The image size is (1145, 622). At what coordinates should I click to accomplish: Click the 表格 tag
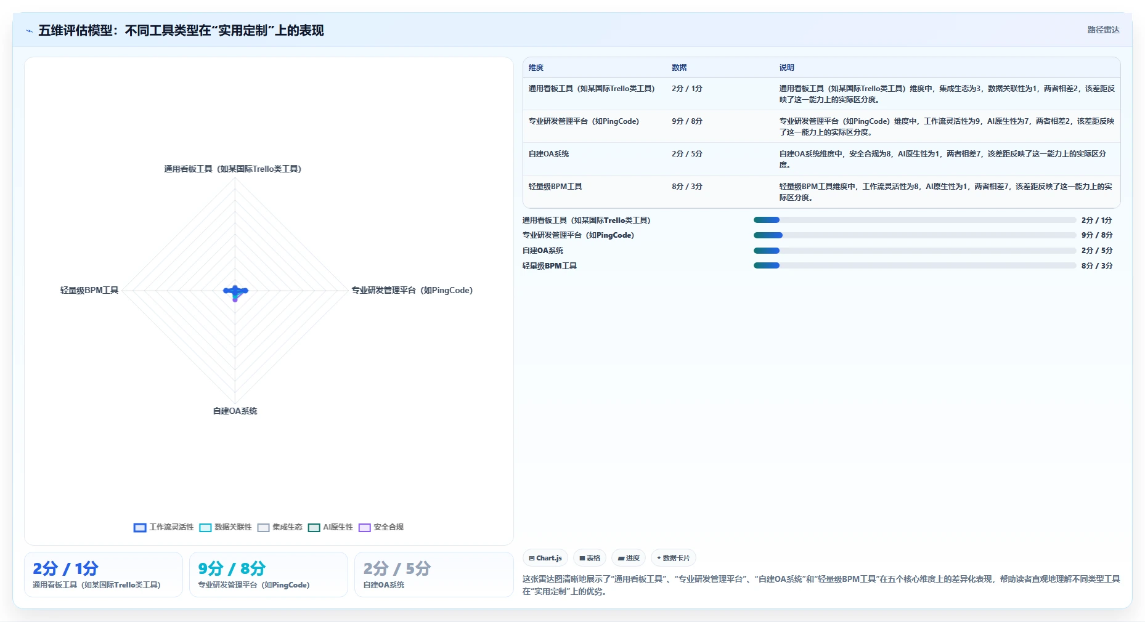coord(590,558)
